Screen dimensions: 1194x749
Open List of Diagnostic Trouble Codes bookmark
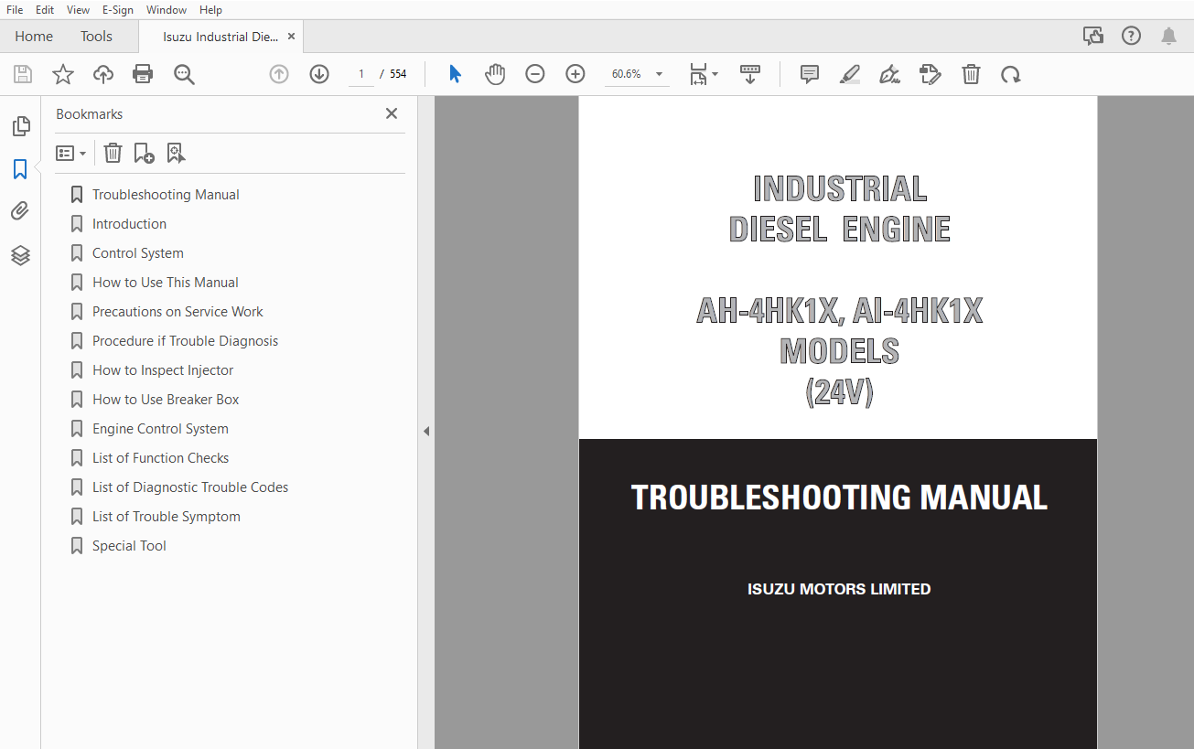tap(190, 487)
